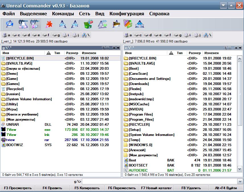The height and width of the screenshot is (192, 244).
Task: Go to parent folder in right panel
Action: pyautogui.click(x=229, y=48)
